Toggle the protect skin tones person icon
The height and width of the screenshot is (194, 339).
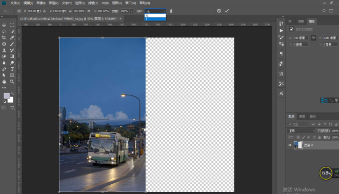point(171,11)
